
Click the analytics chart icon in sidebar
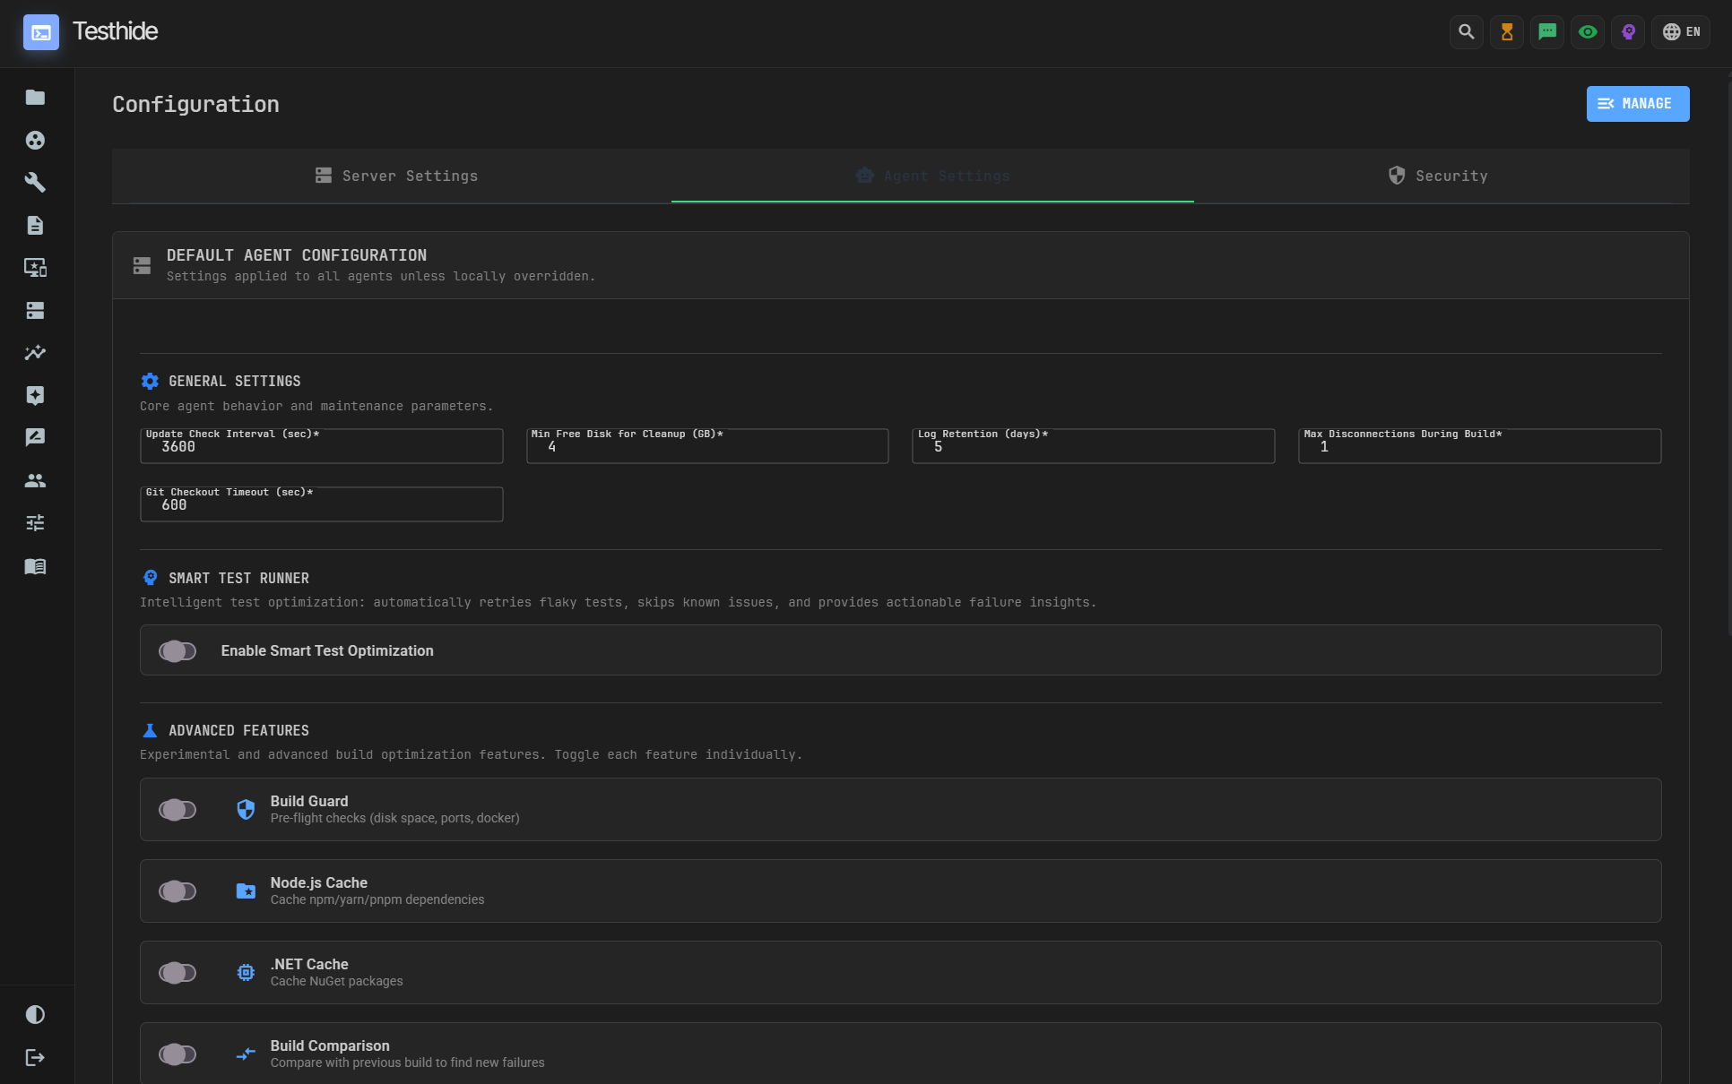coord(35,352)
